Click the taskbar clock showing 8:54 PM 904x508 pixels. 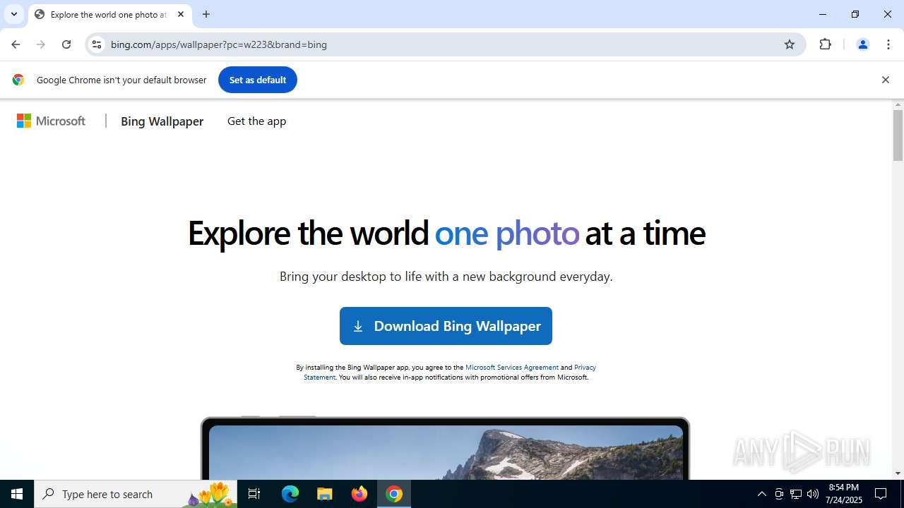844,494
